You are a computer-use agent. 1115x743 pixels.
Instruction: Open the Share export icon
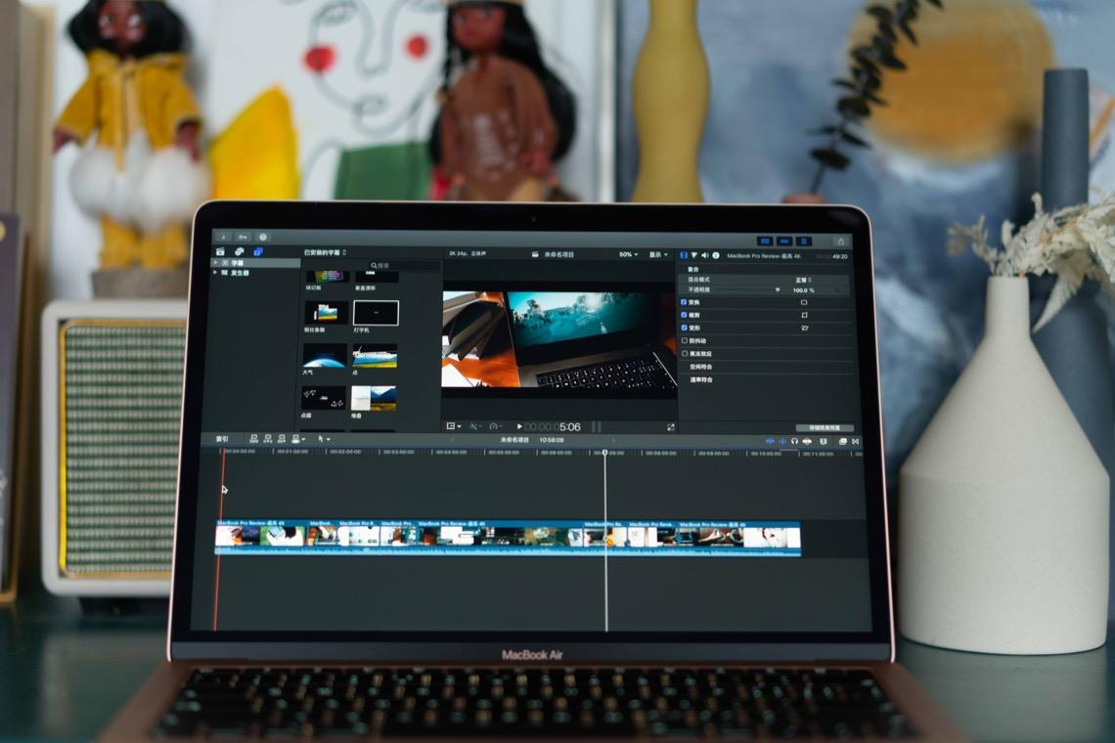pos(840,241)
